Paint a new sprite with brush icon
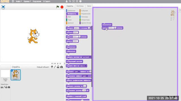The width and height of the screenshot is (181, 101). point(55,67)
